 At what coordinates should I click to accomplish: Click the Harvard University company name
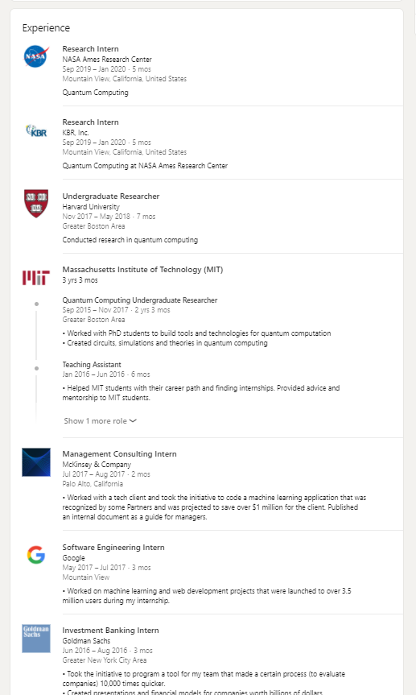point(91,206)
